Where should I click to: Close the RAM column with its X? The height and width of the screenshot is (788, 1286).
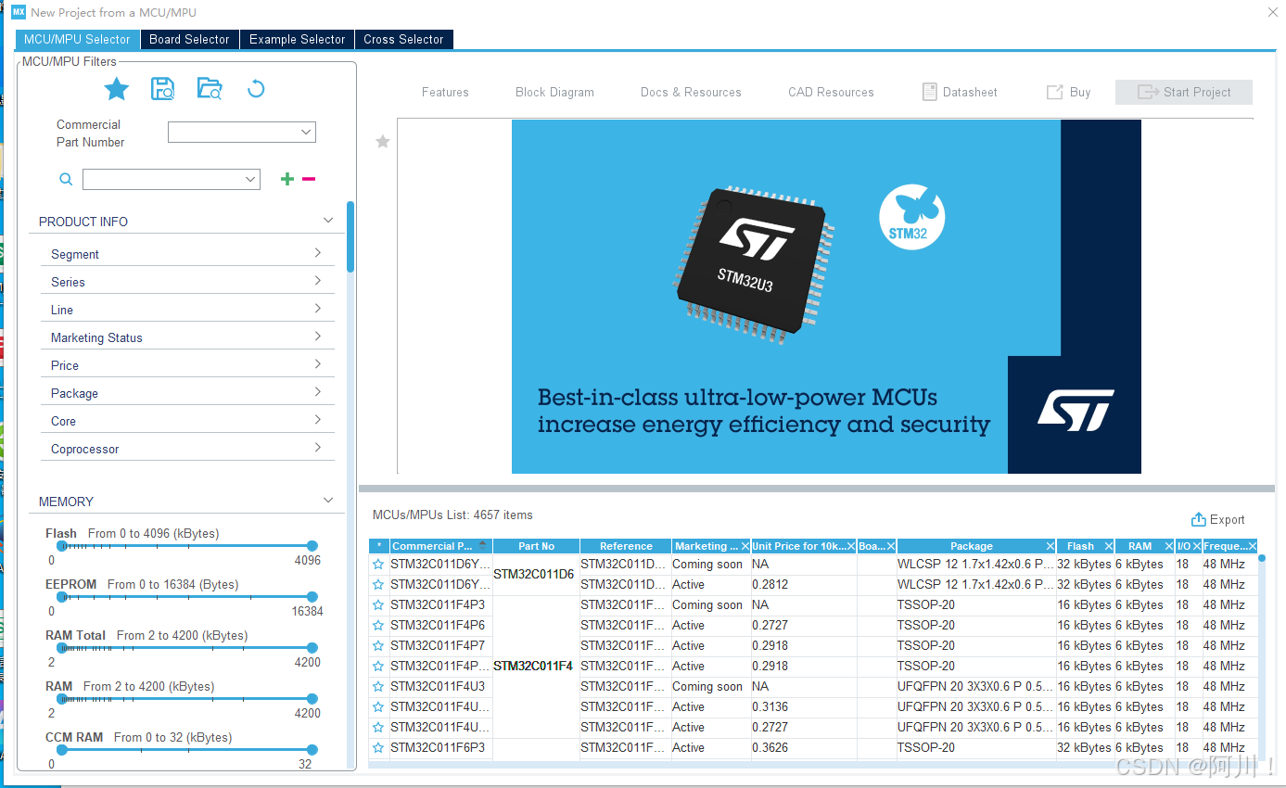[x=1168, y=546]
